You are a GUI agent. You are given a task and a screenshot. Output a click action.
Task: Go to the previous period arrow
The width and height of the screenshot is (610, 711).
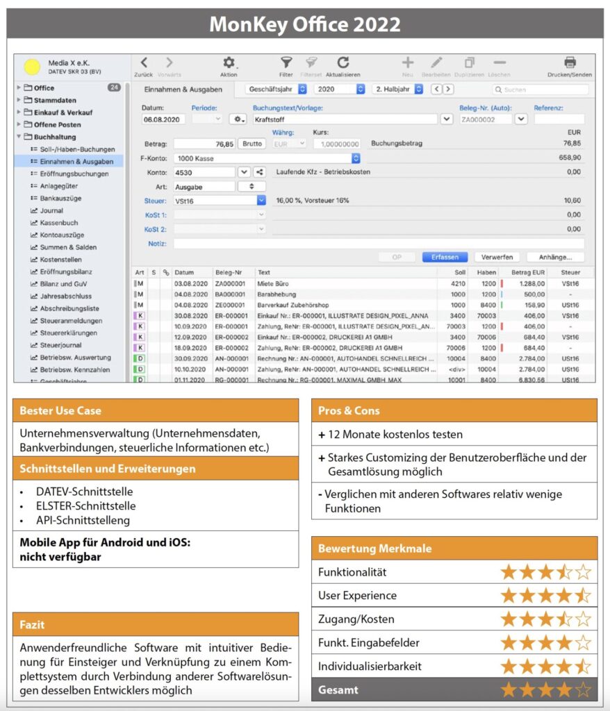[436, 90]
